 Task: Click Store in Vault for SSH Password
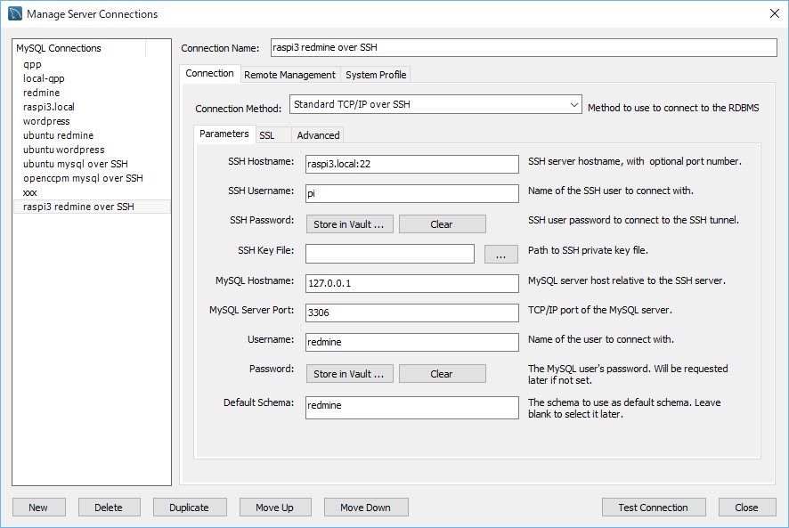point(349,224)
